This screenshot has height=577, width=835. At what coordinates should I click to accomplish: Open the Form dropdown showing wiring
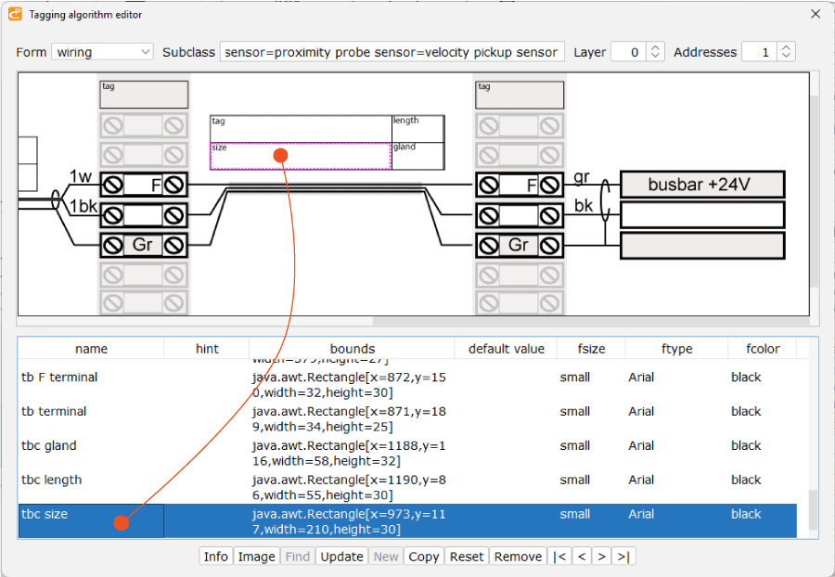pyautogui.click(x=102, y=52)
